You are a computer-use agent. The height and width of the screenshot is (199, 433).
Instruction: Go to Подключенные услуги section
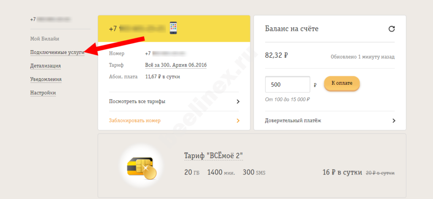tap(57, 52)
